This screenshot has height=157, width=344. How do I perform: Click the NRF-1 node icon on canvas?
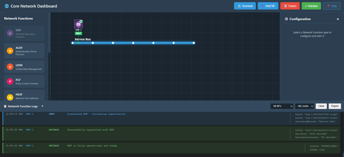tap(78, 24)
